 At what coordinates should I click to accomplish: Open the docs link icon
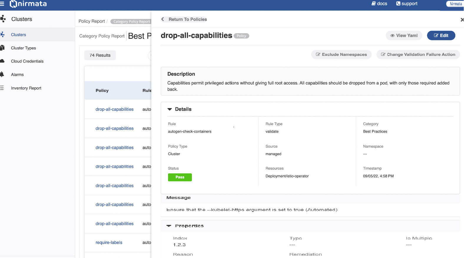373,4
